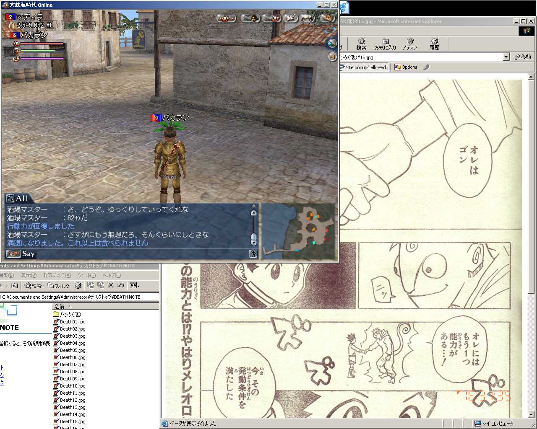The image size is (537, 429).
Task: Click the red health bar
Action: pos(42,44)
